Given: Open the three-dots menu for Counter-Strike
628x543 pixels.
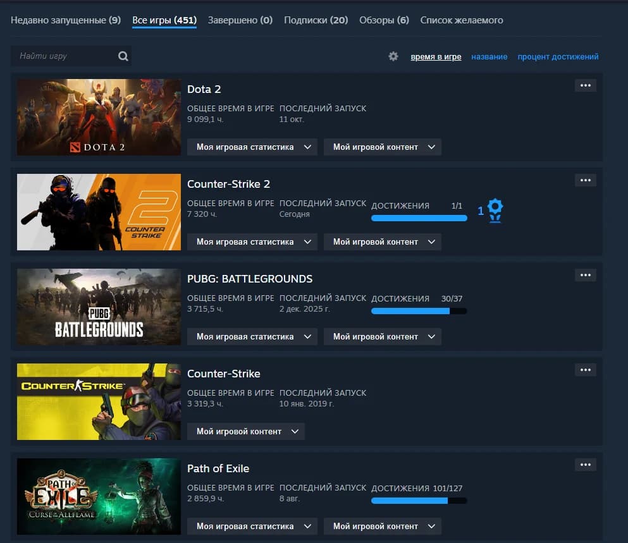Looking at the screenshot, I should click(x=586, y=370).
